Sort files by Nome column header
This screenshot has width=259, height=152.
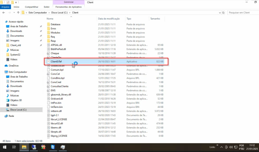pyautogui.click(x=50, y=19)
